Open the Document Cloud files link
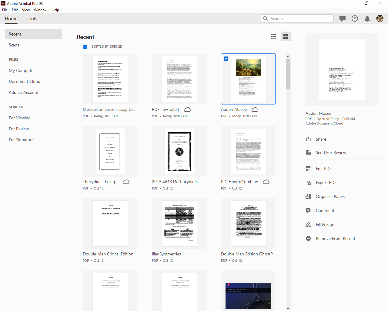388x311 pixels. pos(25,82)
